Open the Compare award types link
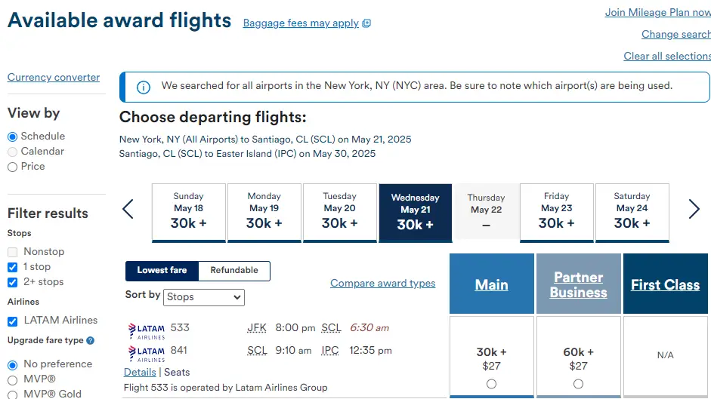 click(382, 284)
